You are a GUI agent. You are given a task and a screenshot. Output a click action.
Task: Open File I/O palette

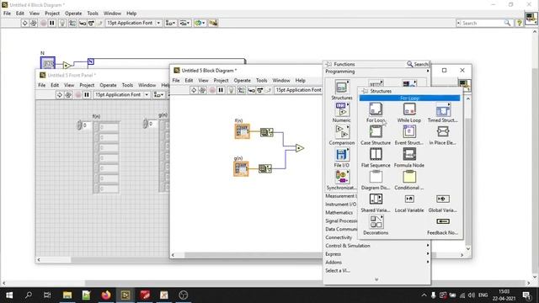click(x=342, y=154)
